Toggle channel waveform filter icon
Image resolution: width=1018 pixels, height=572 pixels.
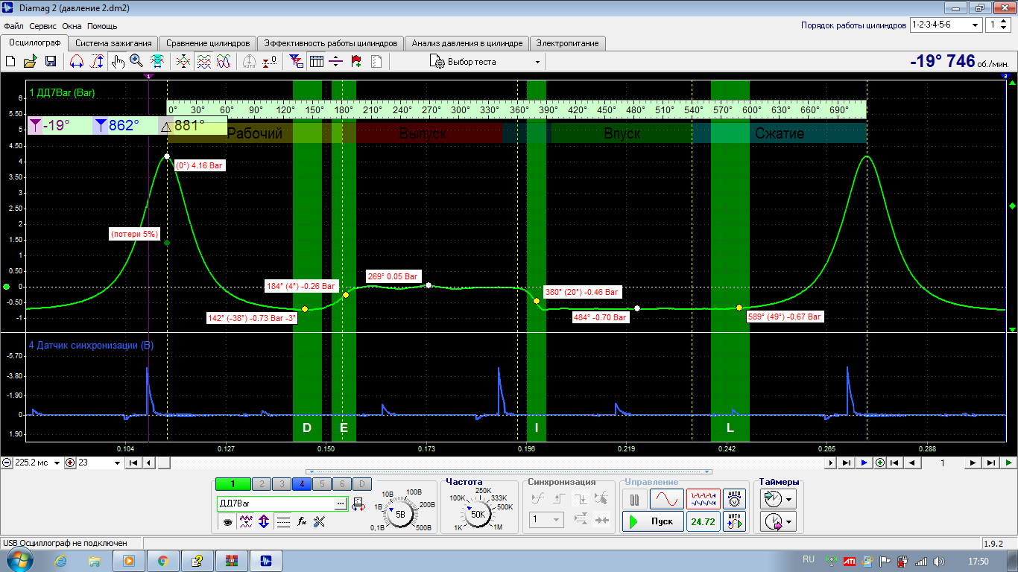click(x=245, y=522)
